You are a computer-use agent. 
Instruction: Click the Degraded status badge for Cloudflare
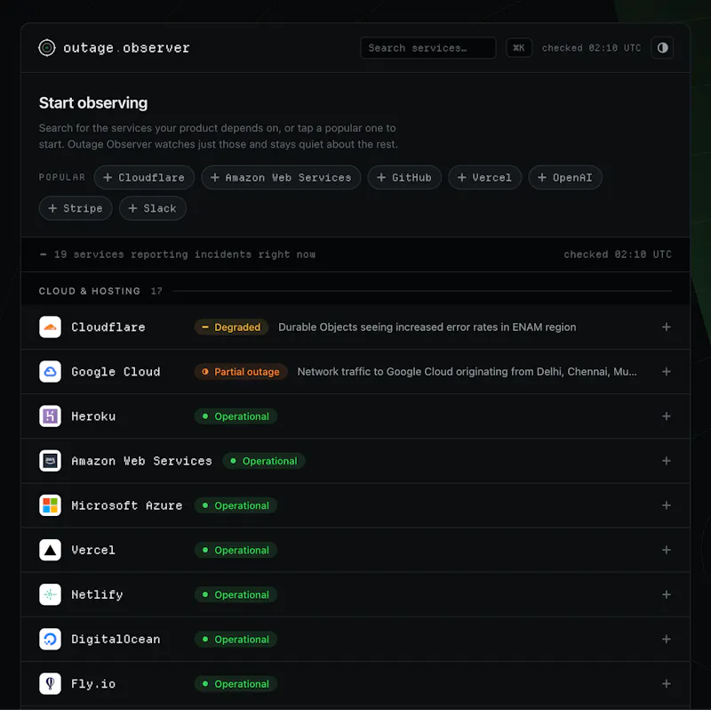click(x=231, y=327)
